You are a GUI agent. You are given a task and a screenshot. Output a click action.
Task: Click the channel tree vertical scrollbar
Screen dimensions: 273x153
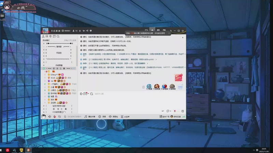point(77,55)
